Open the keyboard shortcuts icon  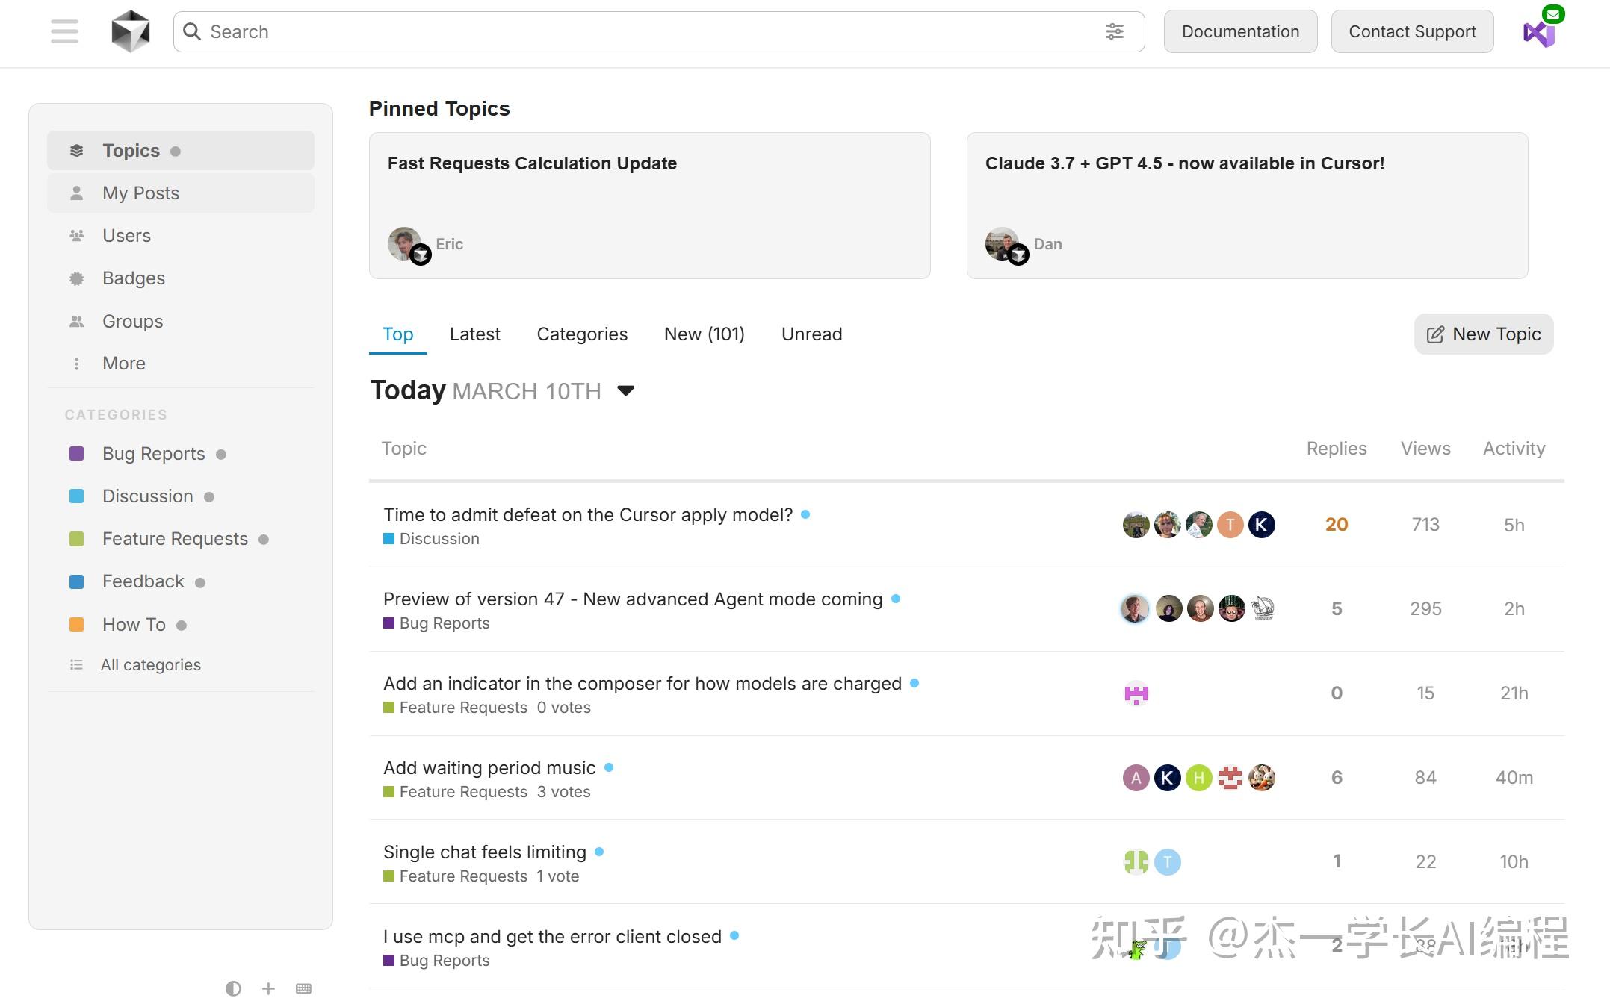[303, 988]
